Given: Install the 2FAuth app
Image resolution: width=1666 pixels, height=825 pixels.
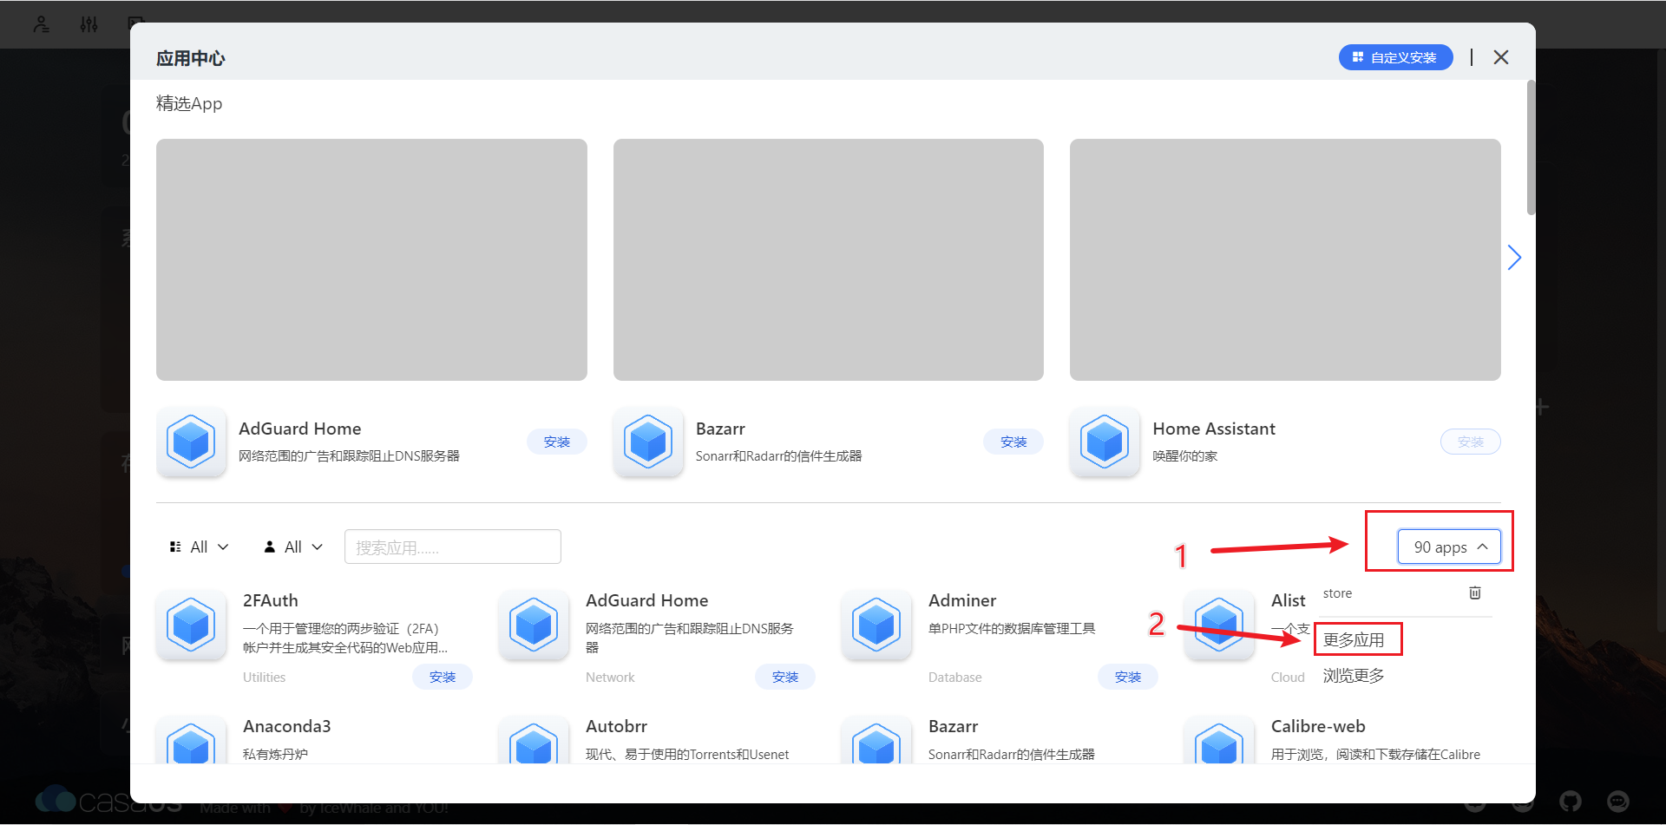Looking at the screenshot, I should (443, 677).
